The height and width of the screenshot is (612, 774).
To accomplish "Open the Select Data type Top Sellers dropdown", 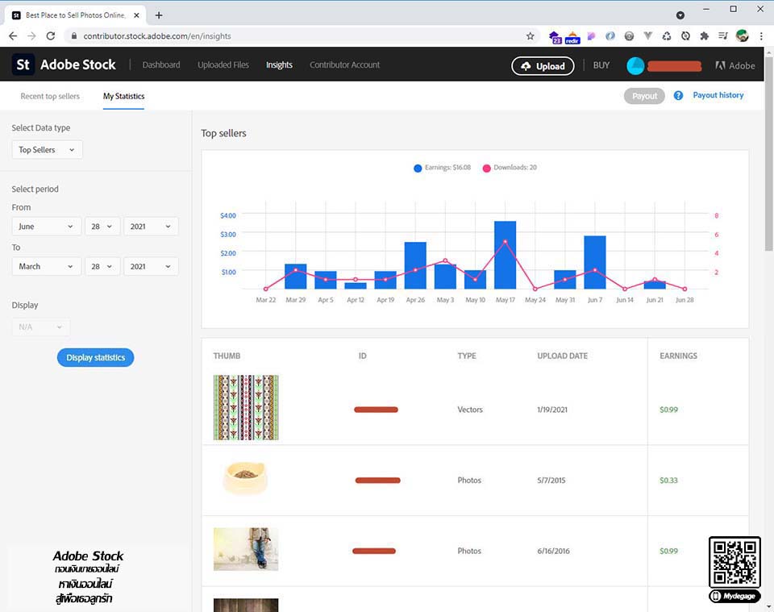I will click(47, 149).
